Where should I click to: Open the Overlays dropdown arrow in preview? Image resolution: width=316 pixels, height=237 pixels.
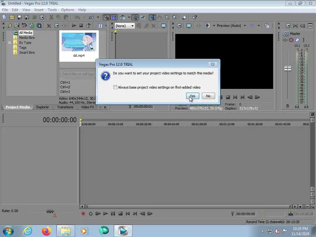(x=258, y=26)
